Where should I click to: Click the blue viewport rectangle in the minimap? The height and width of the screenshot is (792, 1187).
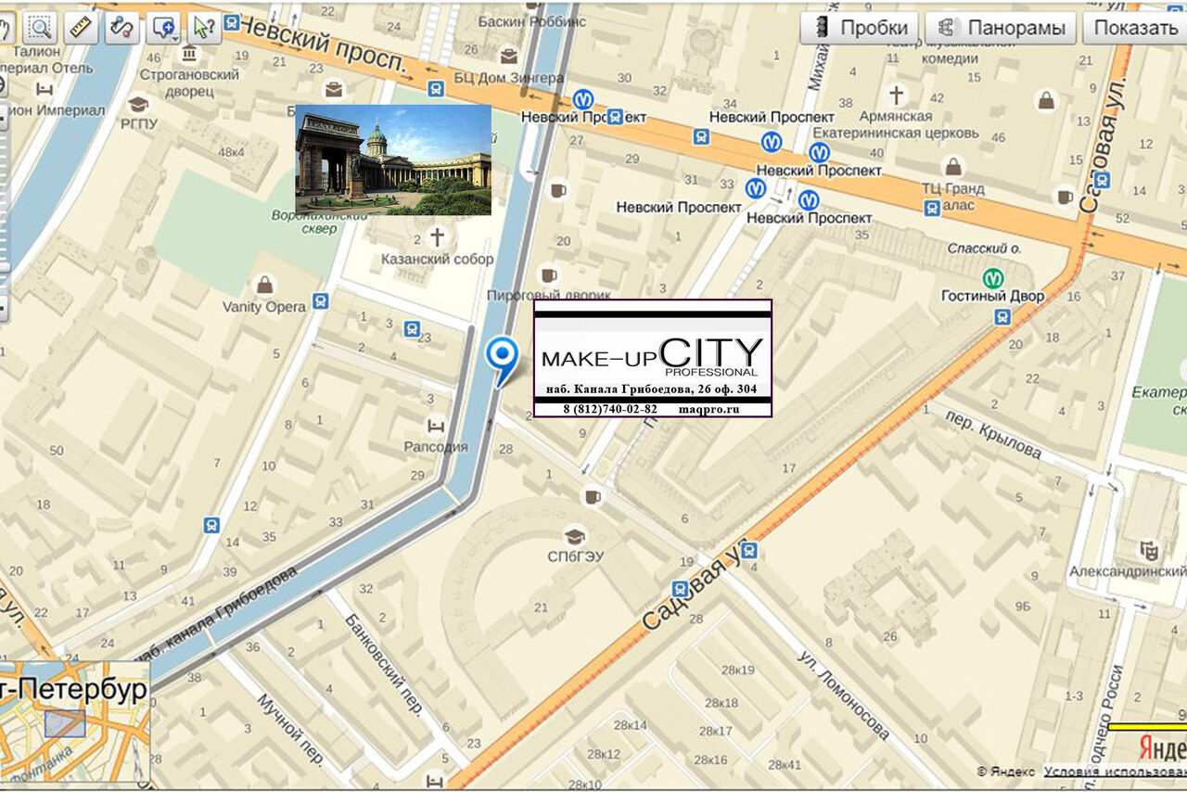tap(65, 723)
